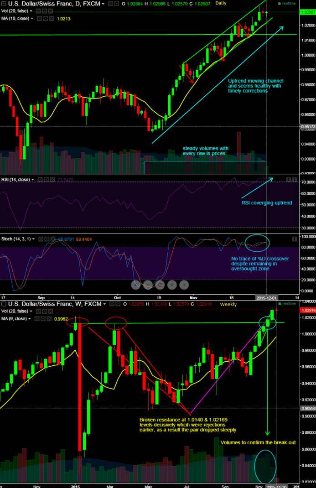Open settings for daily Vol (20, false) indicator
316x488 pixels.
click(44, 11)
